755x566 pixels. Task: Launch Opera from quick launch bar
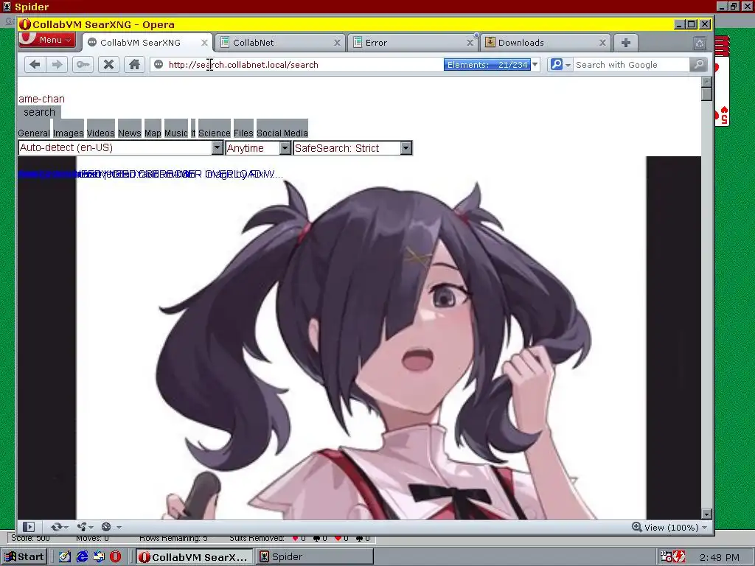[x=116, y=557]
